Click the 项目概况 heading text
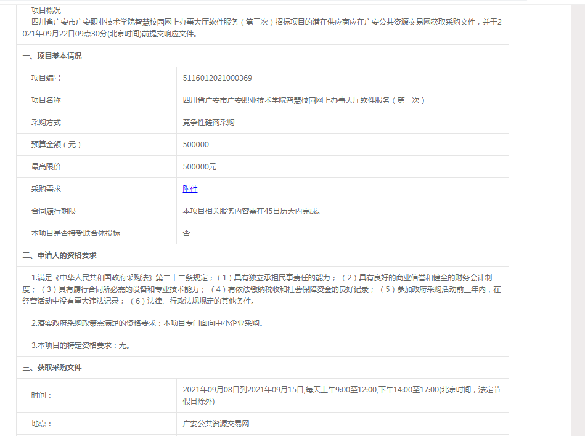The height and width of the screenshot is (436, 585). tap(46, 10)
